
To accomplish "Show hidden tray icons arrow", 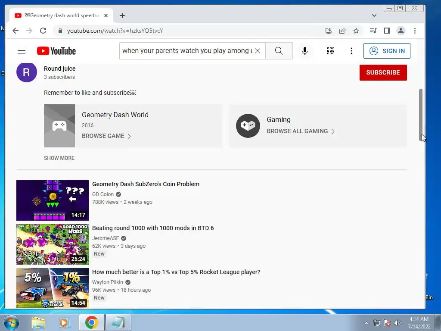I will [x=366, y=323].
